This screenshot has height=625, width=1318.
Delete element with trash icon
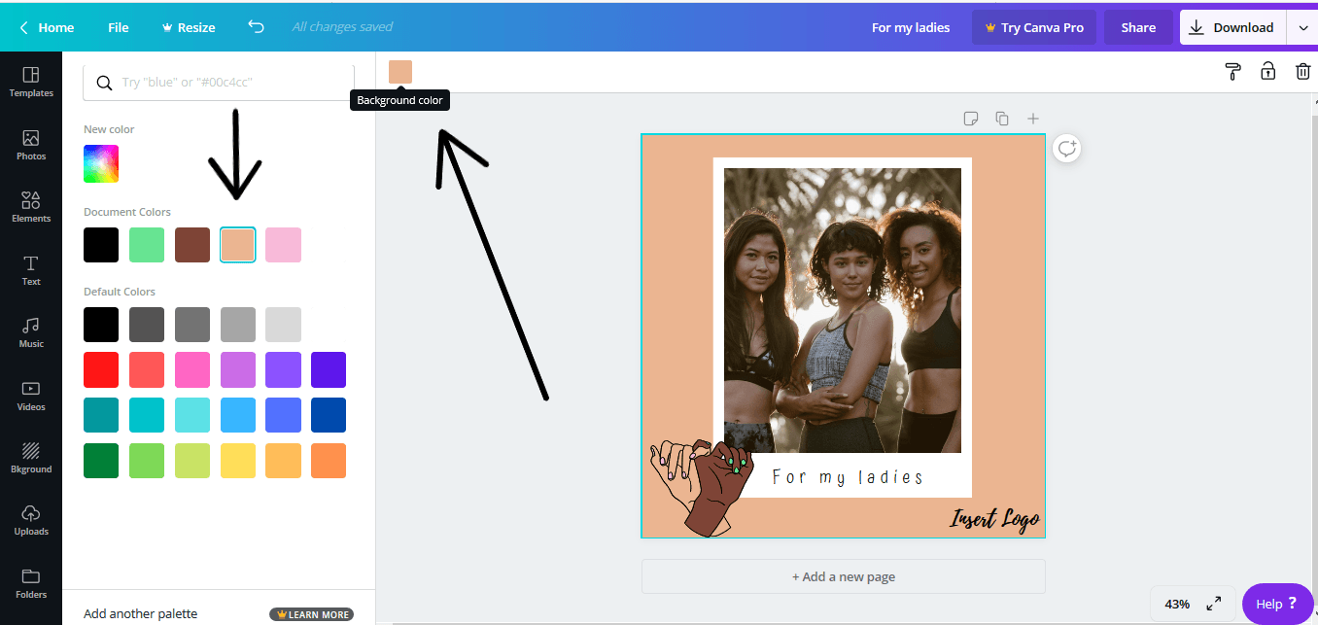click(x=1302, y=71)
